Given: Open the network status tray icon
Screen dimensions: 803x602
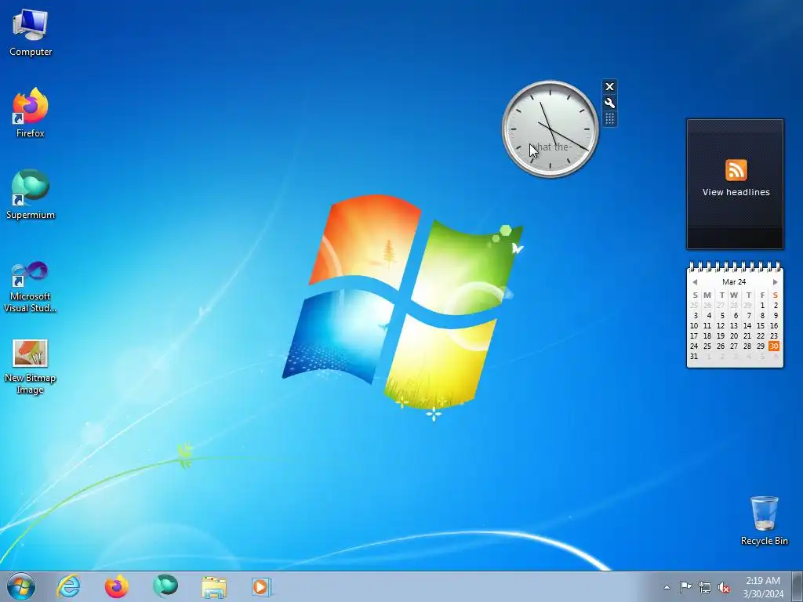Looking at the screenshot, I should tap(705, 587).
